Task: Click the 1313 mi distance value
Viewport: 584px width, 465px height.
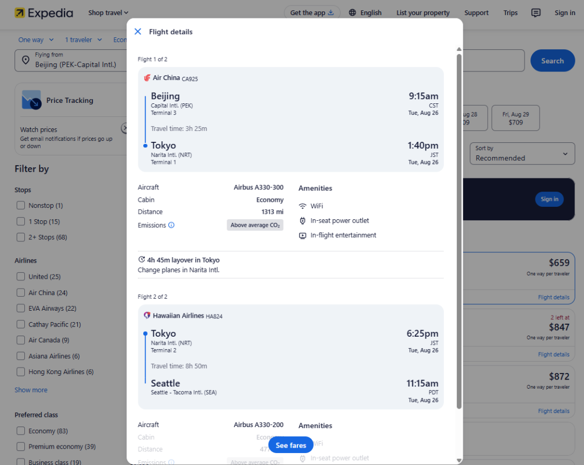Action: [272, 212]
